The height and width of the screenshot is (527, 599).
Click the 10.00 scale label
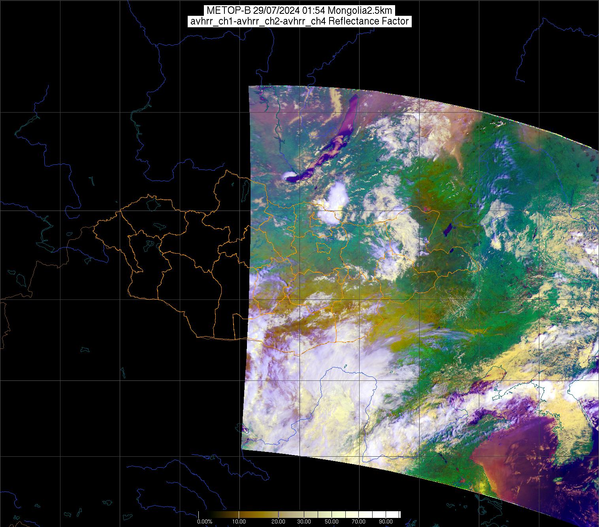click(239, 522)
